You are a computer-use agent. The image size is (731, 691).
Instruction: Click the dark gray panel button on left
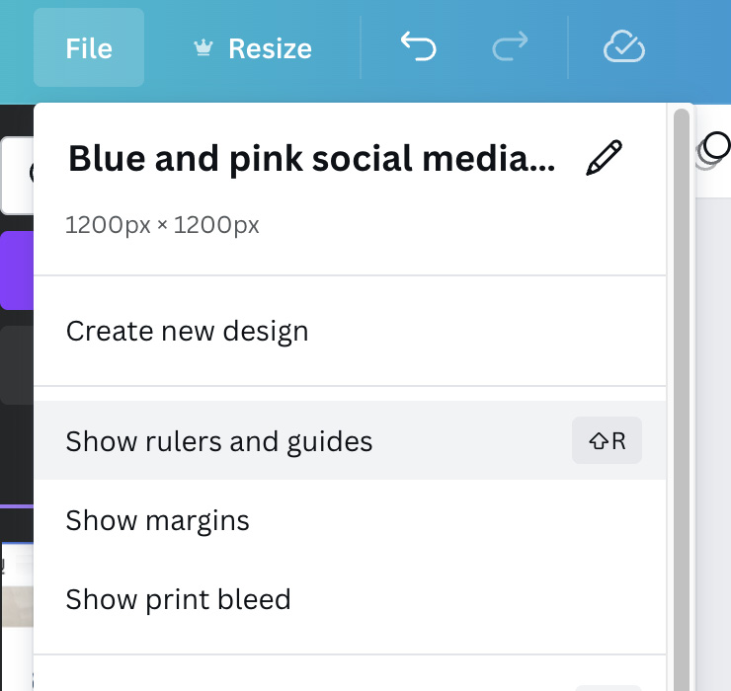tap(17, 365)
